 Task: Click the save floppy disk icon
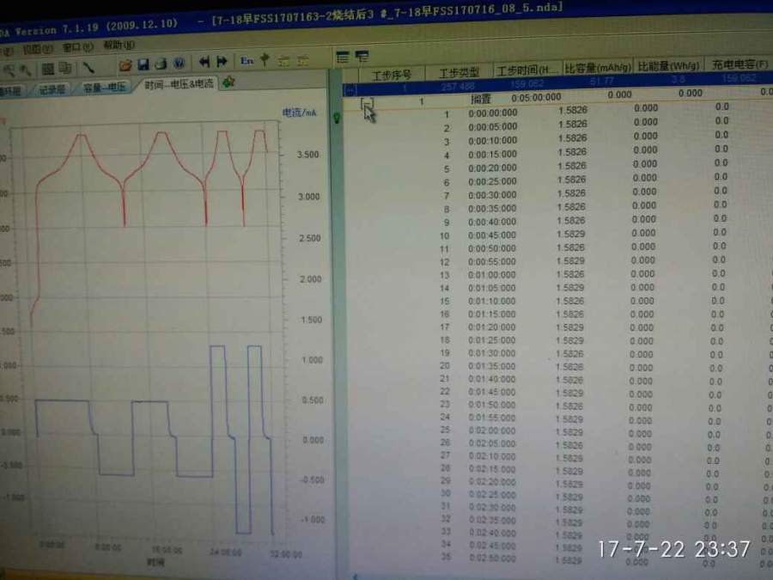[x=143, y=64]
